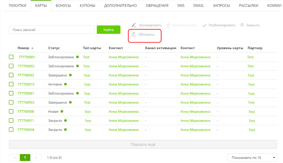Switch to the Бонусы tab
The width and height of the screenshot is (283, 163).
63,6
